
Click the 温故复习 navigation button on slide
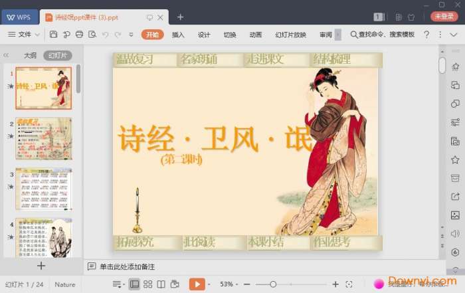[x=135, y=59]
